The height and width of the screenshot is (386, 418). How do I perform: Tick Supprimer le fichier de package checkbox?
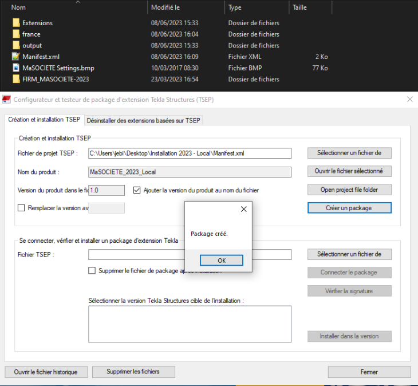[x=92, y=271]
